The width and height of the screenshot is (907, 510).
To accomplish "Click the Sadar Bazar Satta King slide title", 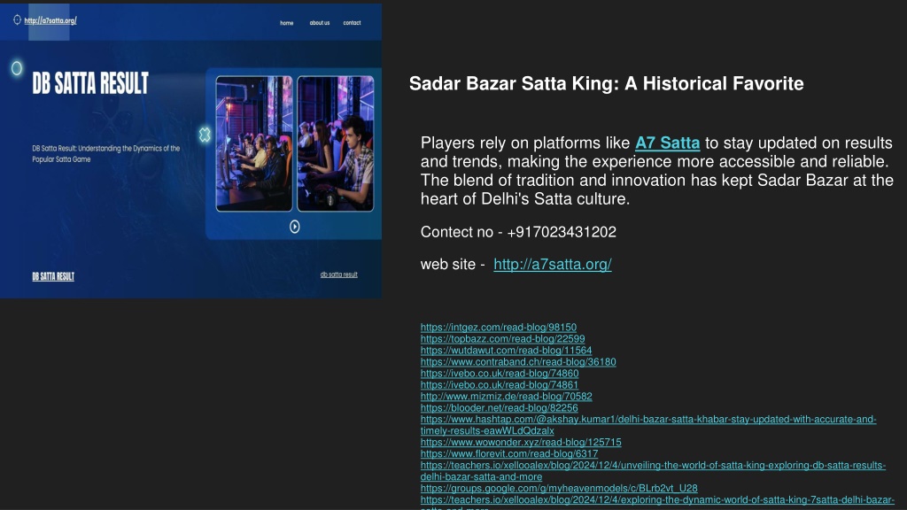I will [606, 83].
